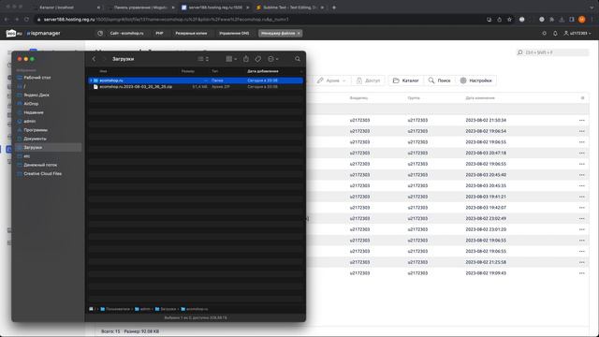Open table column settings icon
This screenshot has width=599, height=337.
[582, 98]
